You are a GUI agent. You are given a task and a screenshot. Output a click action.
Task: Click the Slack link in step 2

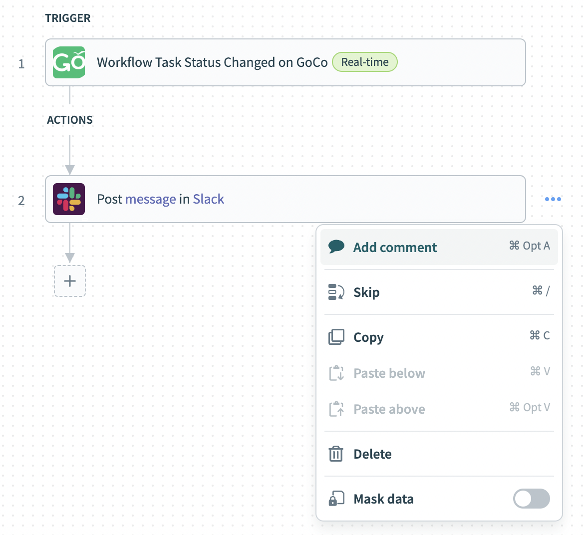point(208,199)
